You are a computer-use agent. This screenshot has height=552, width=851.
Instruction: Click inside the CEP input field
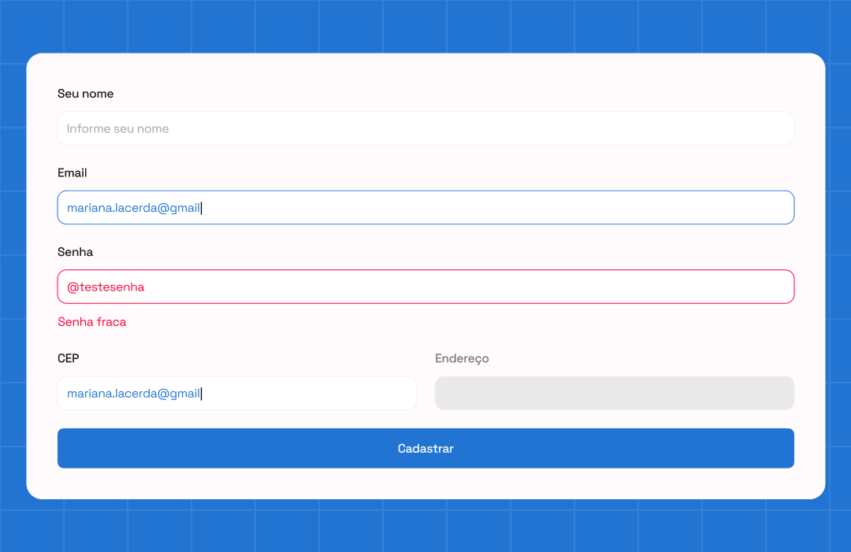tap(237, 393)
